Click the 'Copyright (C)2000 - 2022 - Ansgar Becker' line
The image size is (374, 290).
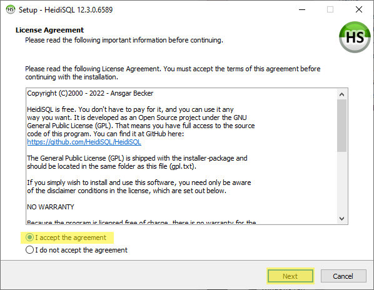pyautogui.click(x=90, y=93)
